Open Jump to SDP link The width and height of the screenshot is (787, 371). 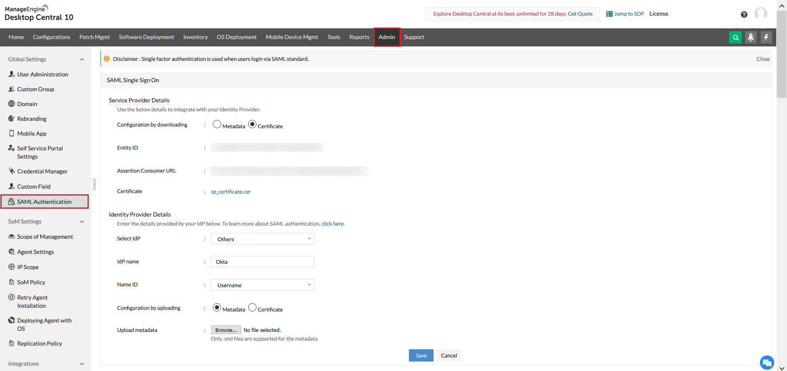click(x=629, y=14)
